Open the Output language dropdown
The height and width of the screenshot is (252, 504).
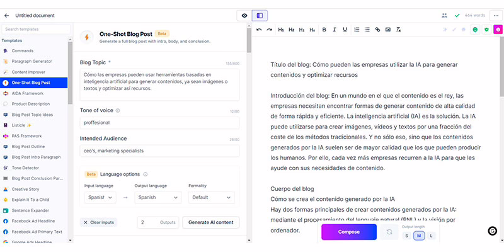tap(158, 197)
